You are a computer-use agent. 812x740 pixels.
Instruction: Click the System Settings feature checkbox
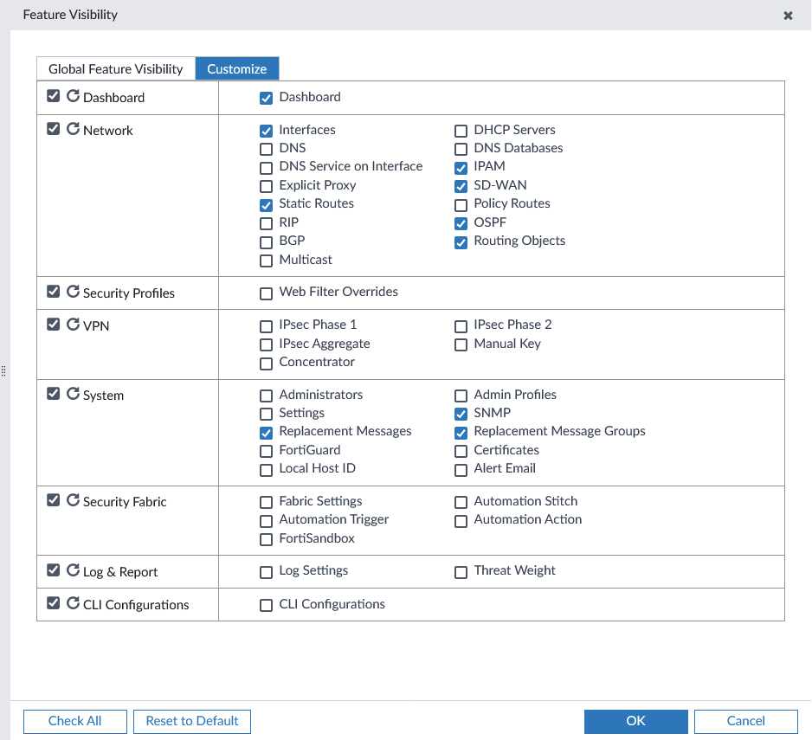pyautogui.click(x=266, y=415)
